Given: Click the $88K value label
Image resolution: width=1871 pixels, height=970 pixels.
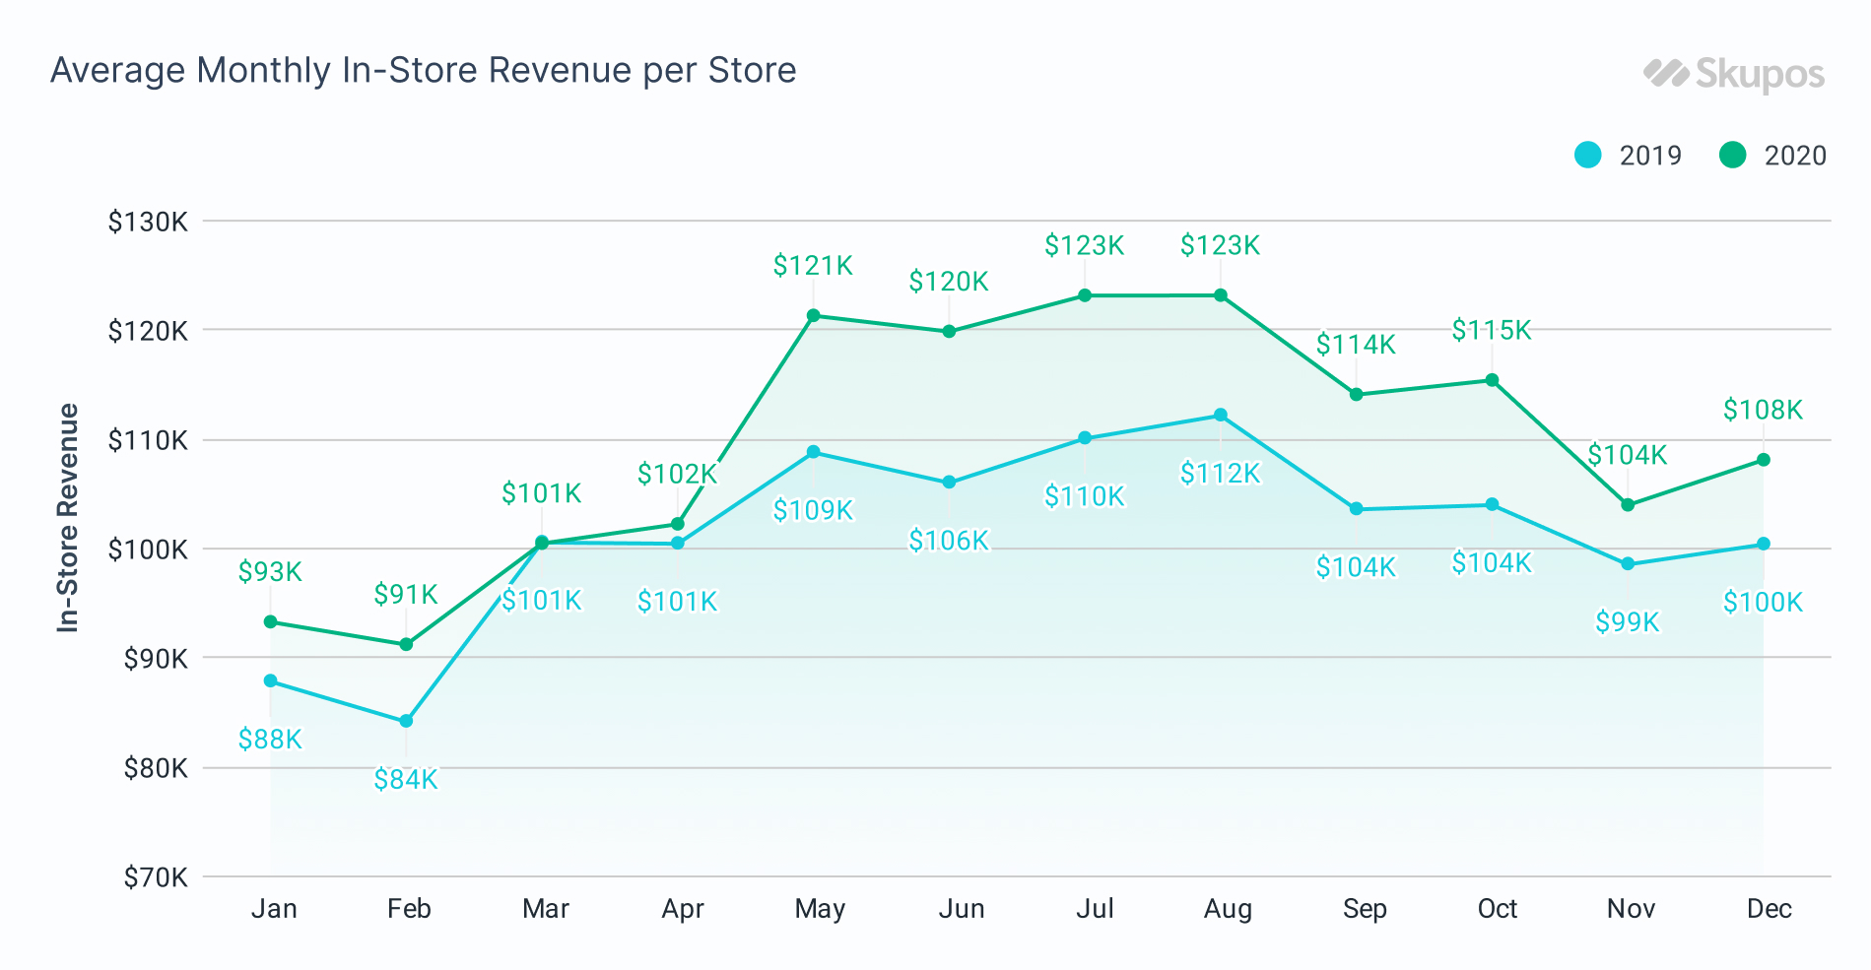Looking at the screenshot, I should (x=270, y=740).
